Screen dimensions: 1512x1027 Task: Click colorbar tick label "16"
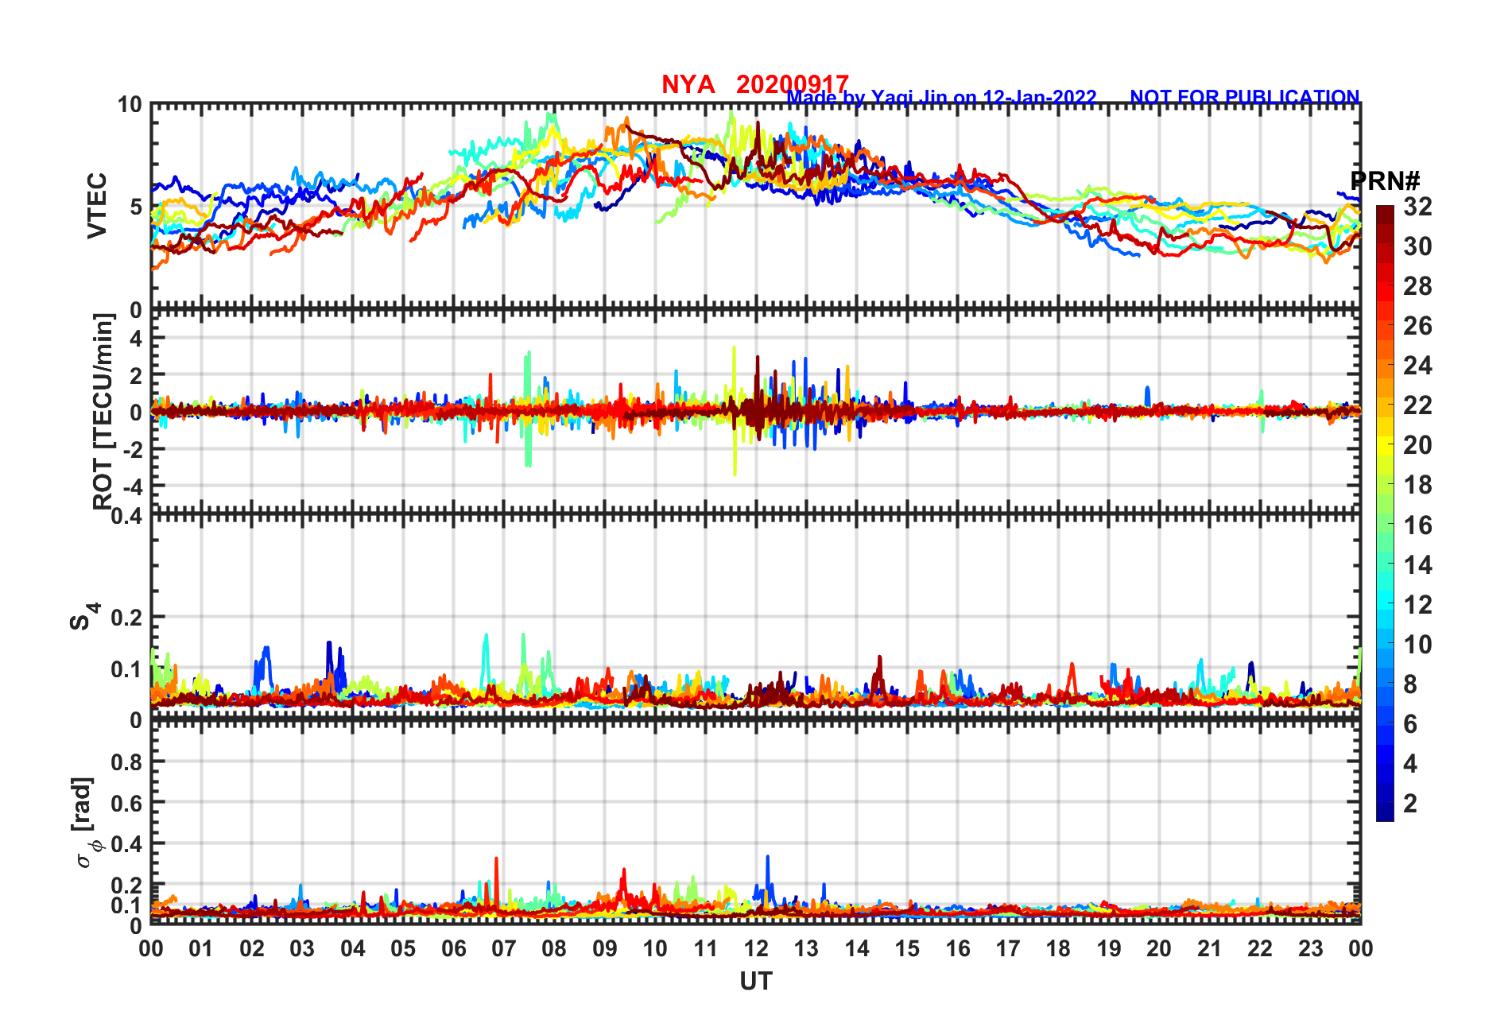[x=1417, y=525]
